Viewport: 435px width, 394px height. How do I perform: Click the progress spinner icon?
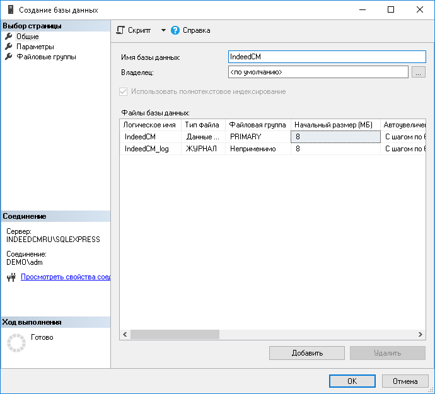pyautogui.click(x=16, y=342)
